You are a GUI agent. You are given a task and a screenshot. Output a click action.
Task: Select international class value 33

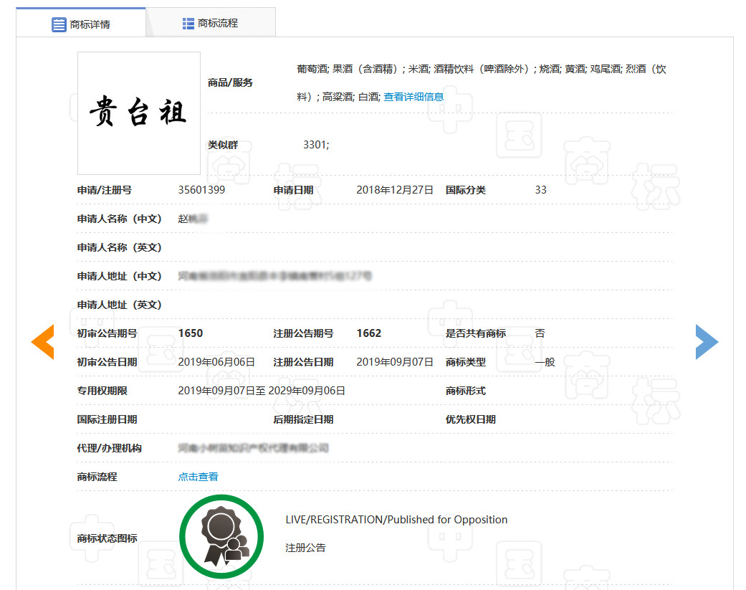click(540, 190)
